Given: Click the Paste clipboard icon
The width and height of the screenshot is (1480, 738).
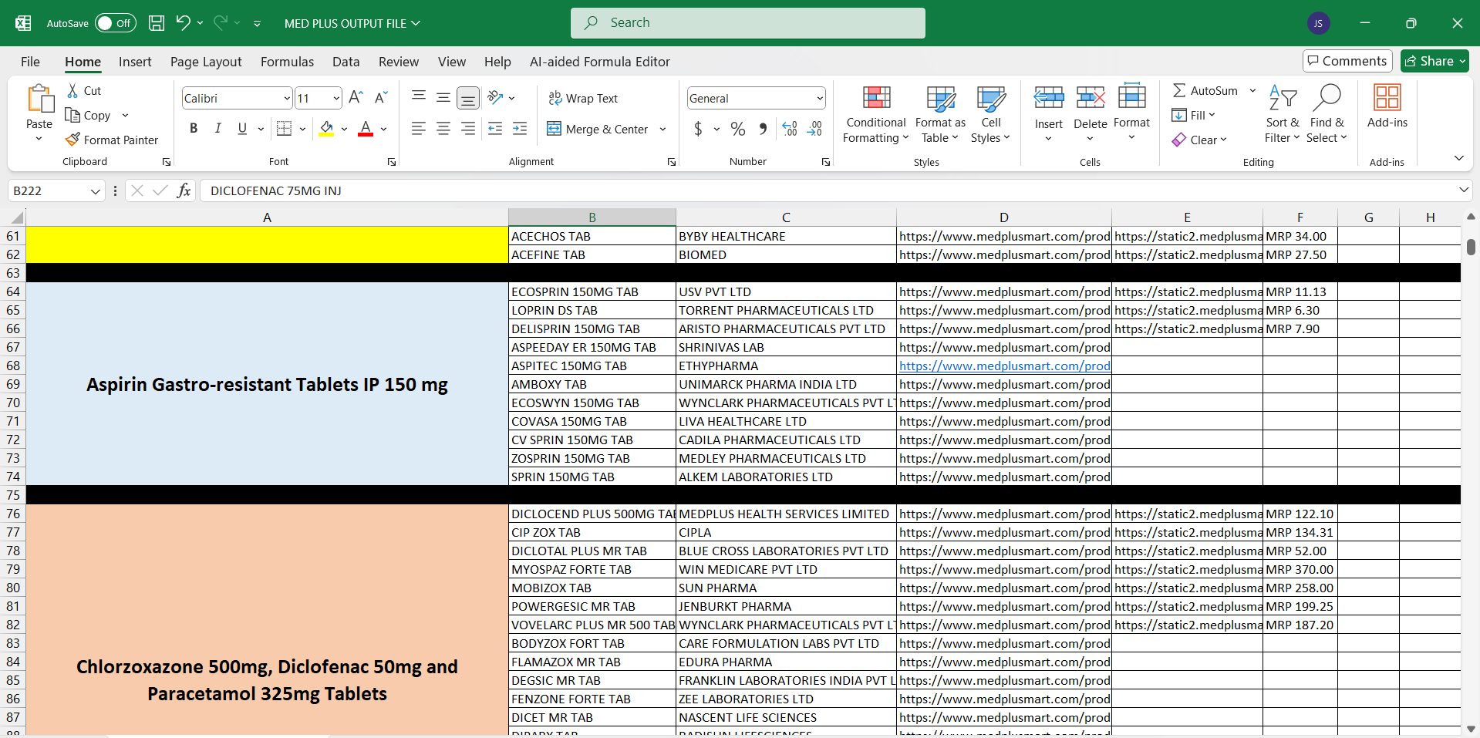Looking at the screenshot, I should click(x=39, y=99).
